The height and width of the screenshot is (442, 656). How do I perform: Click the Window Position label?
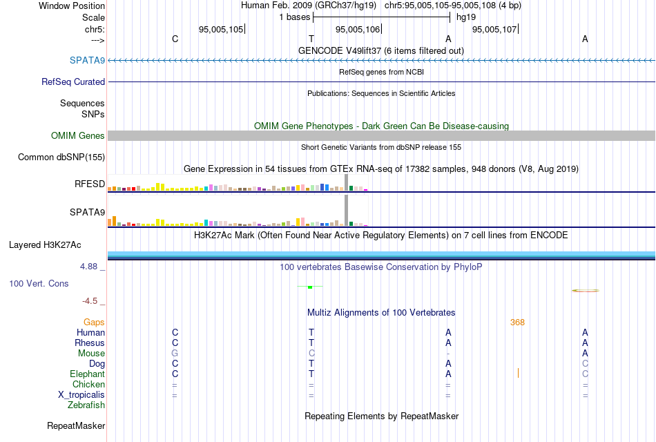72,6
